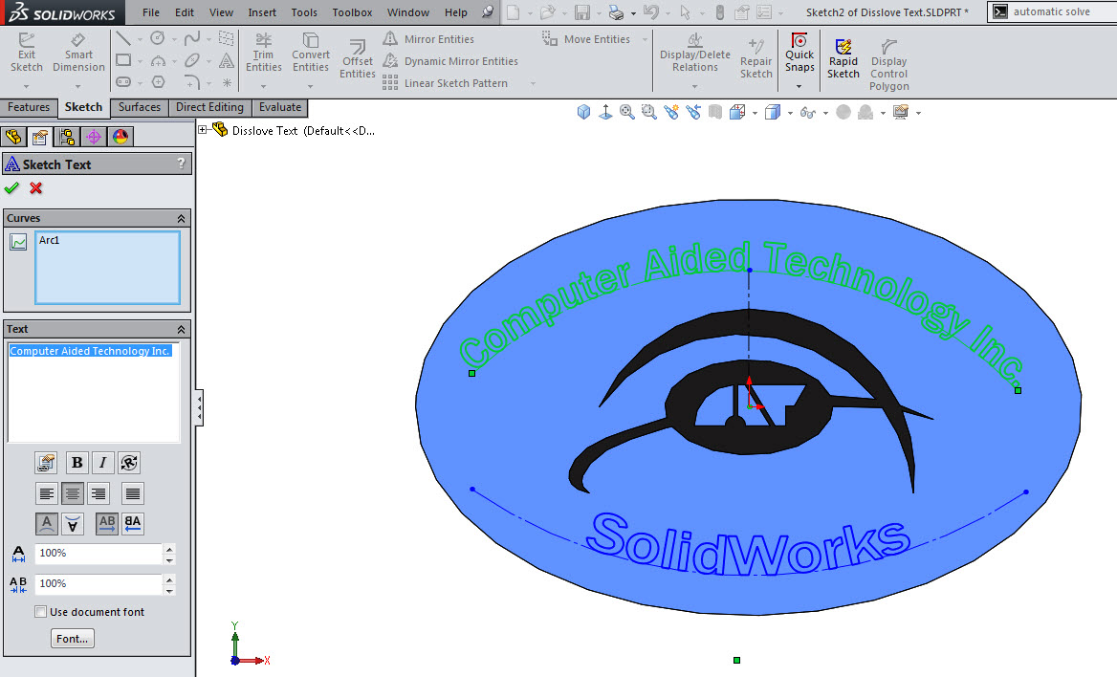Screen dimensions: 1117x677
Task: Switch to the Direct Editing tab
Action: (209, 107)
